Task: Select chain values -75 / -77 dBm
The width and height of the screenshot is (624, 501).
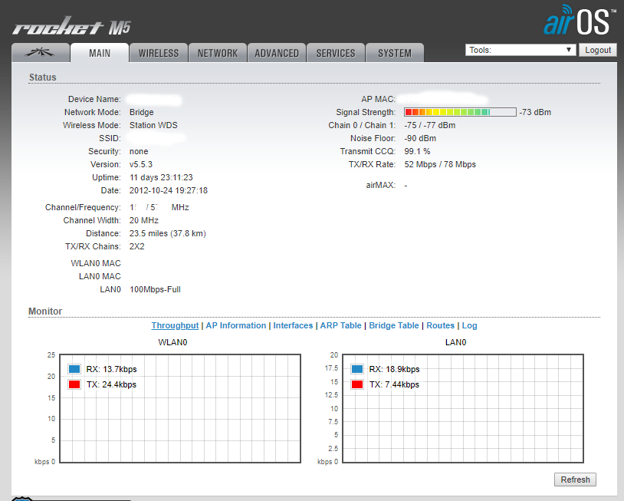Action: click(430, 125)
